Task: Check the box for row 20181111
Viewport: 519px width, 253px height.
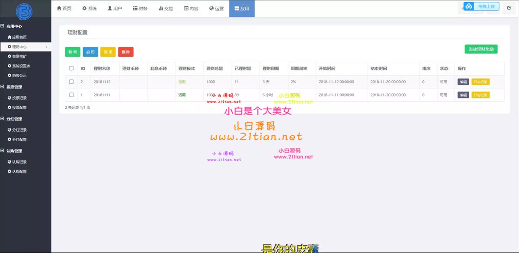Action: [71, 95]
